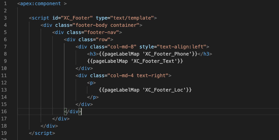Click the closing div on line 17
The image size is (279, 140).
click(61, 119)
